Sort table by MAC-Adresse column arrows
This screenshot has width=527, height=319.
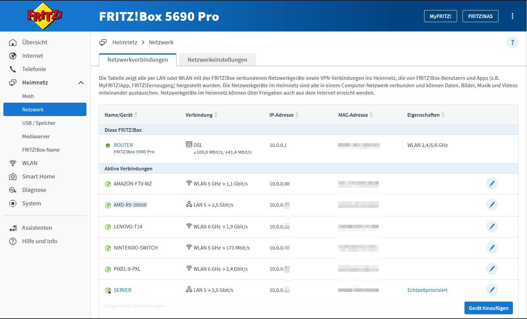[371, 115]
